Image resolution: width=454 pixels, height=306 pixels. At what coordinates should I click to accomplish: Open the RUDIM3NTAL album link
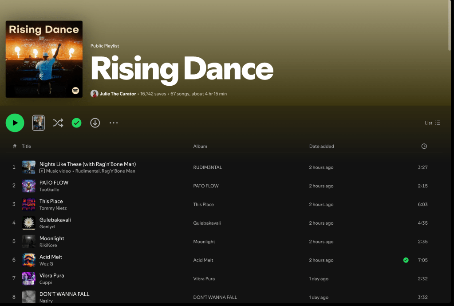pyautogui.click(x=208, y=167)
